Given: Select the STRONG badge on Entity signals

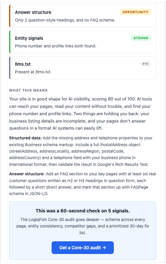Looking at the screenshot, I should point(141,38).
